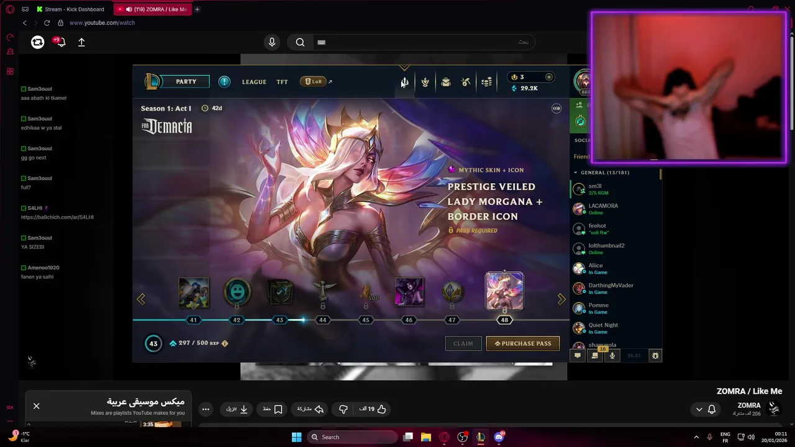The height and width of the screenshot is (447, 795).
Task: Click level 48 marker on pass track
Action: point(504,320)
